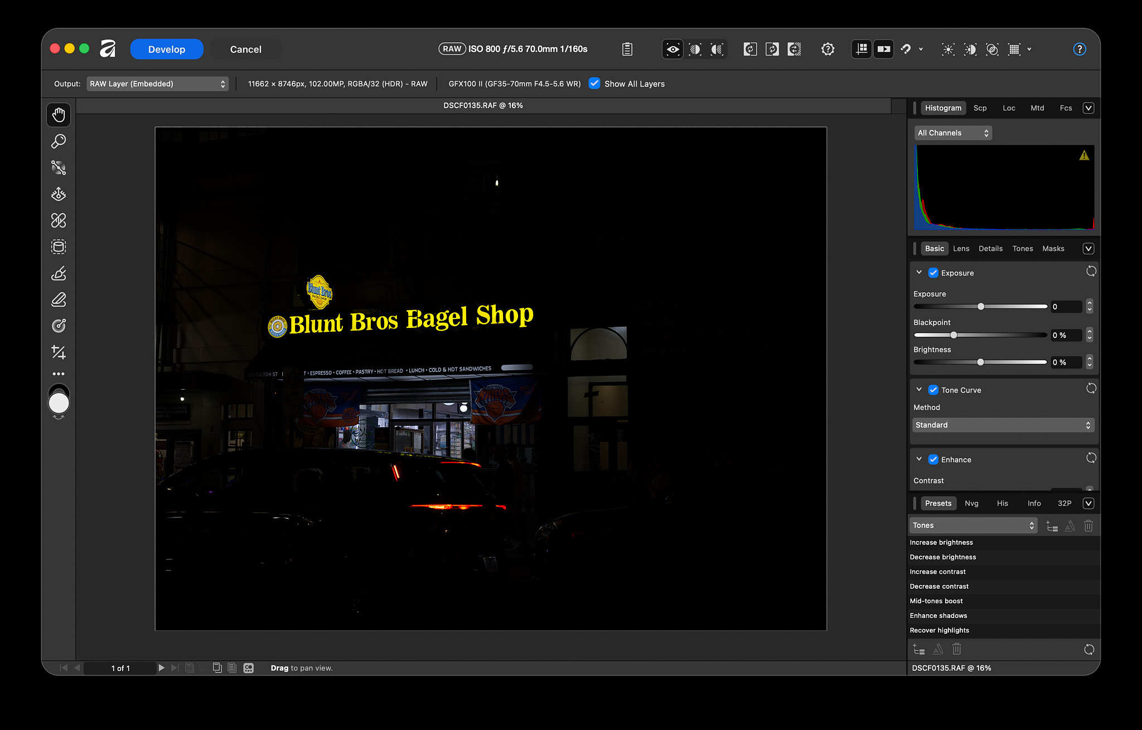Apply the Recover highlights preset
This screenshot has height=730, width=1142.
1004,630
